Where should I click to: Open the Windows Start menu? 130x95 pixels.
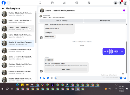(2, 89)
